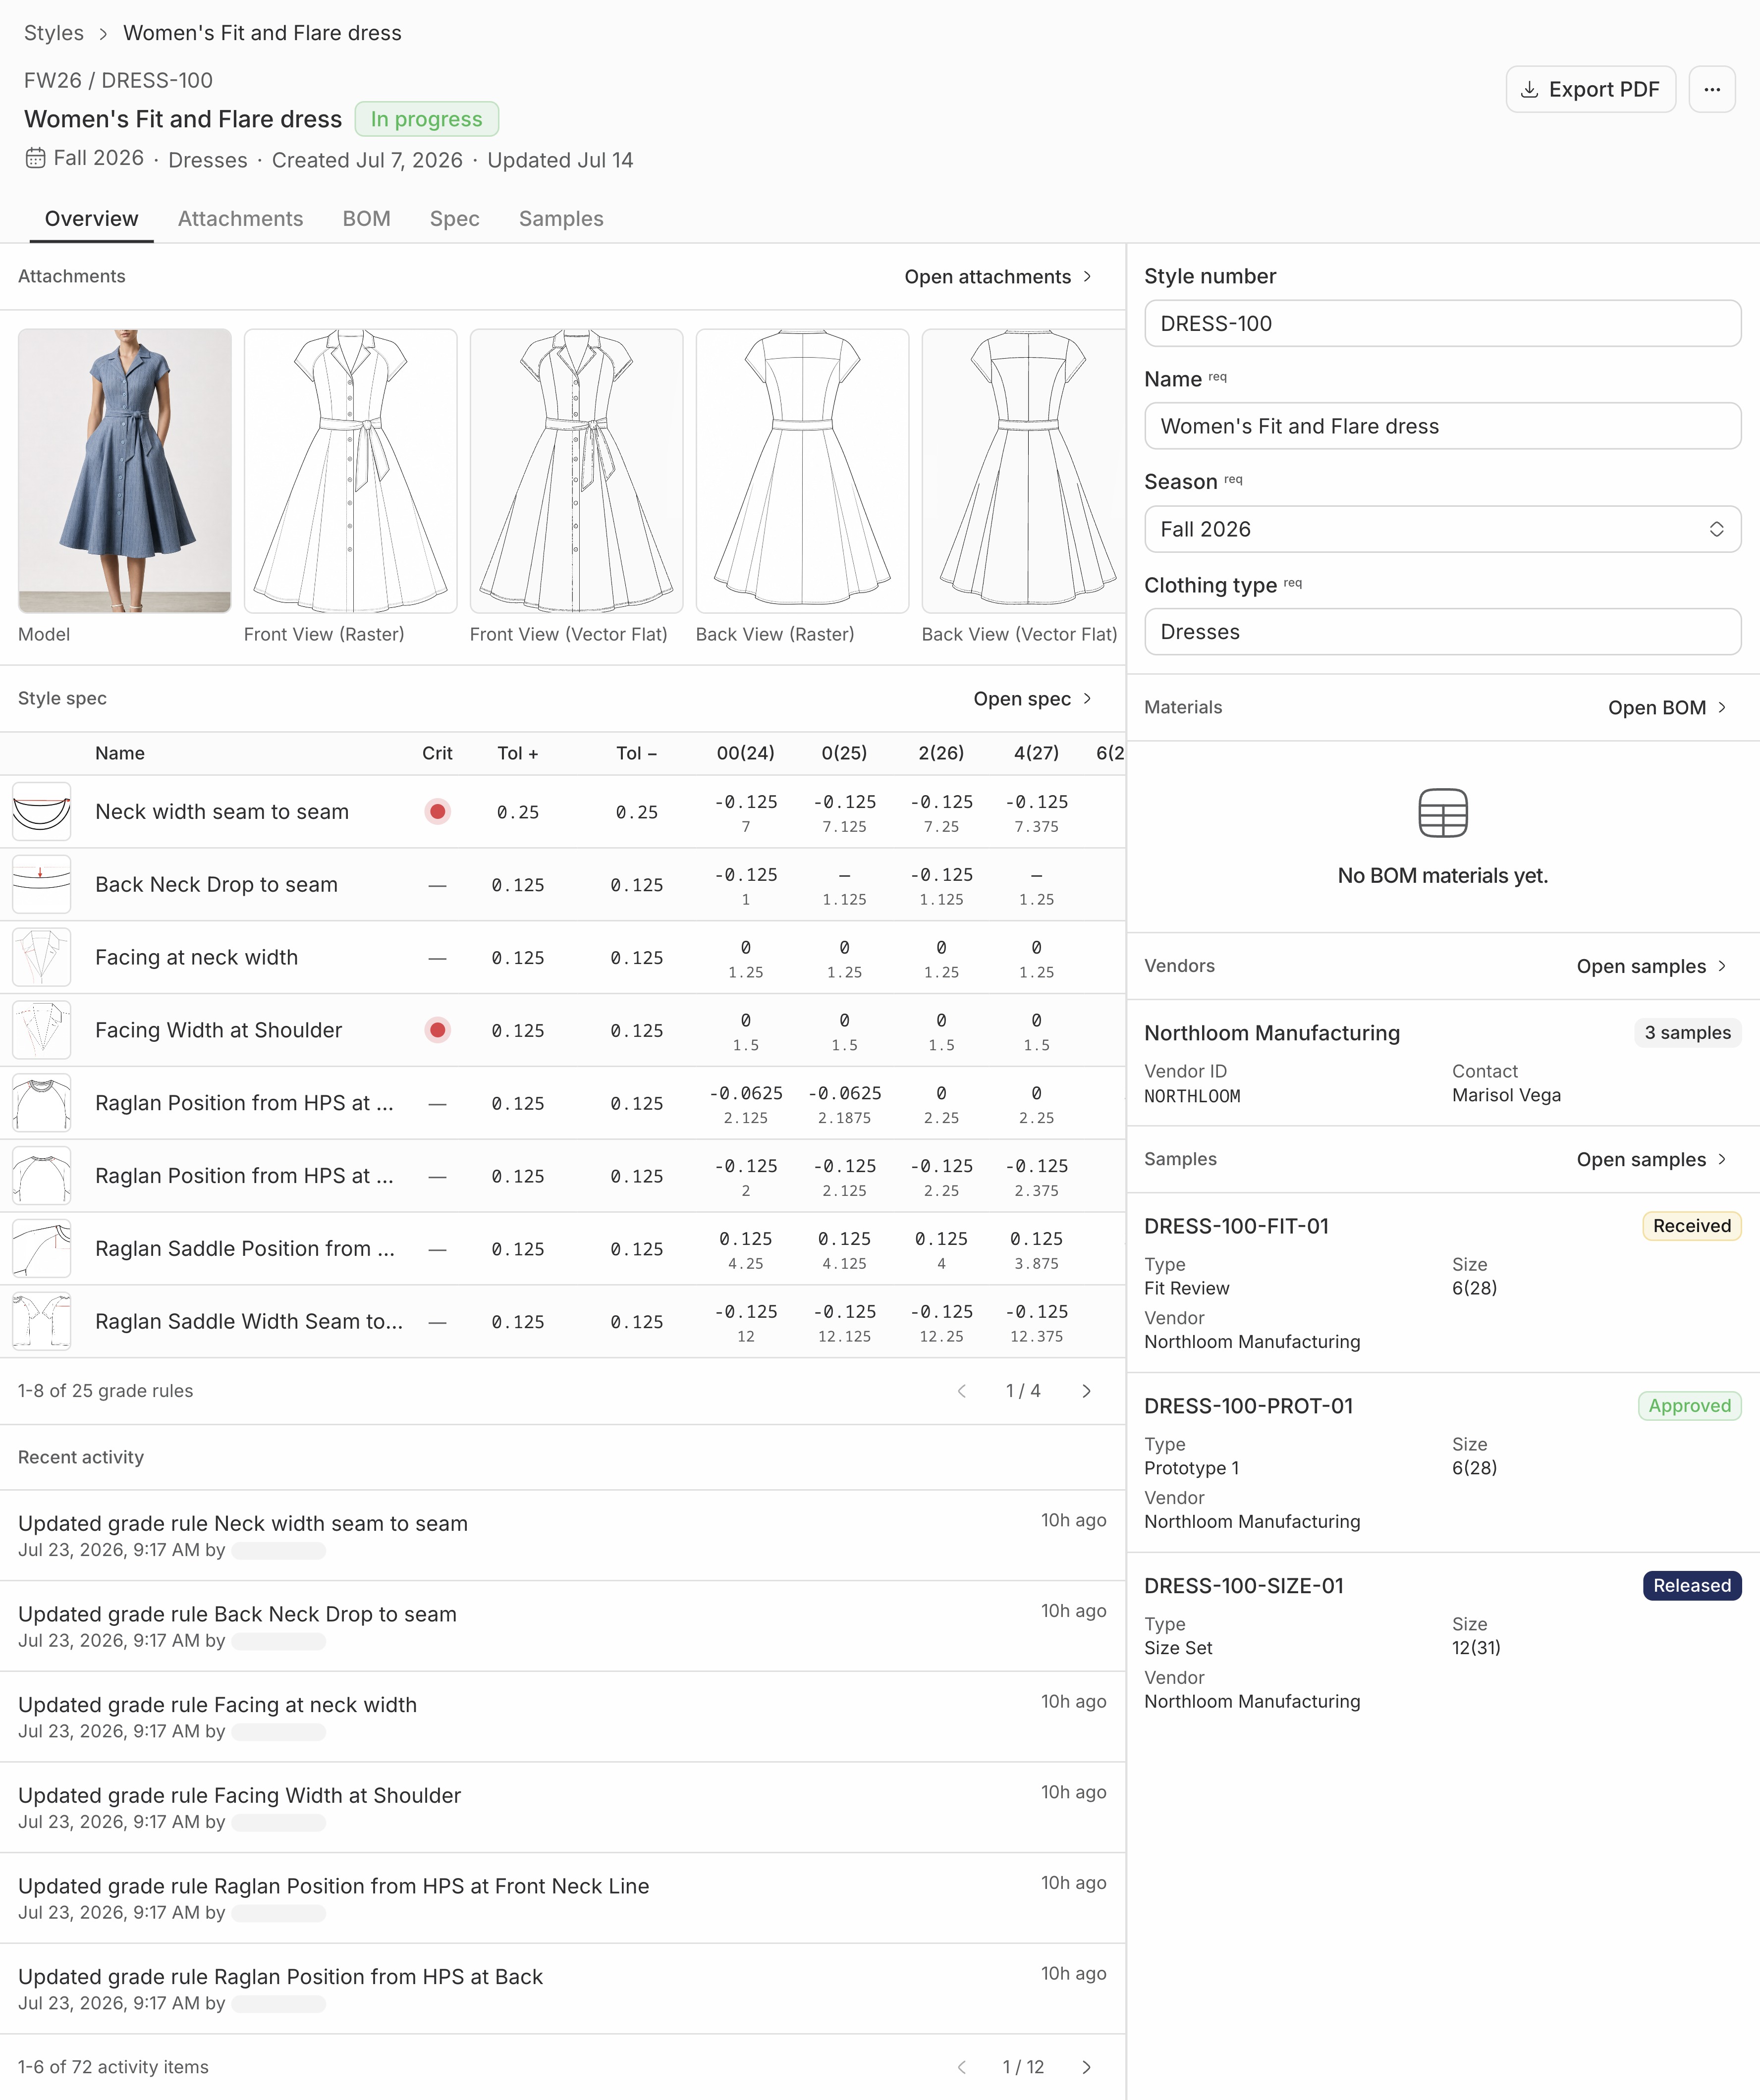Click the 3 samples badge
Viewport: 1760px width, 2100px height.
[1687, 1033]
